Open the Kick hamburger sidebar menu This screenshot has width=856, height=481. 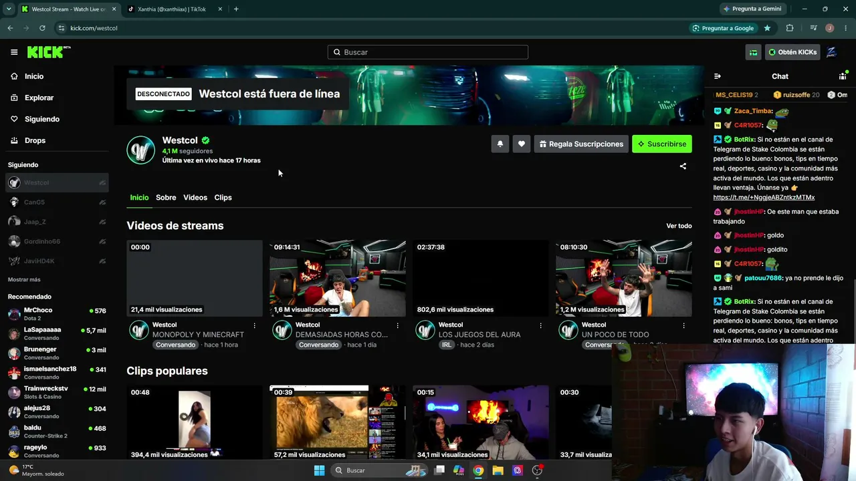click(14, 52)
